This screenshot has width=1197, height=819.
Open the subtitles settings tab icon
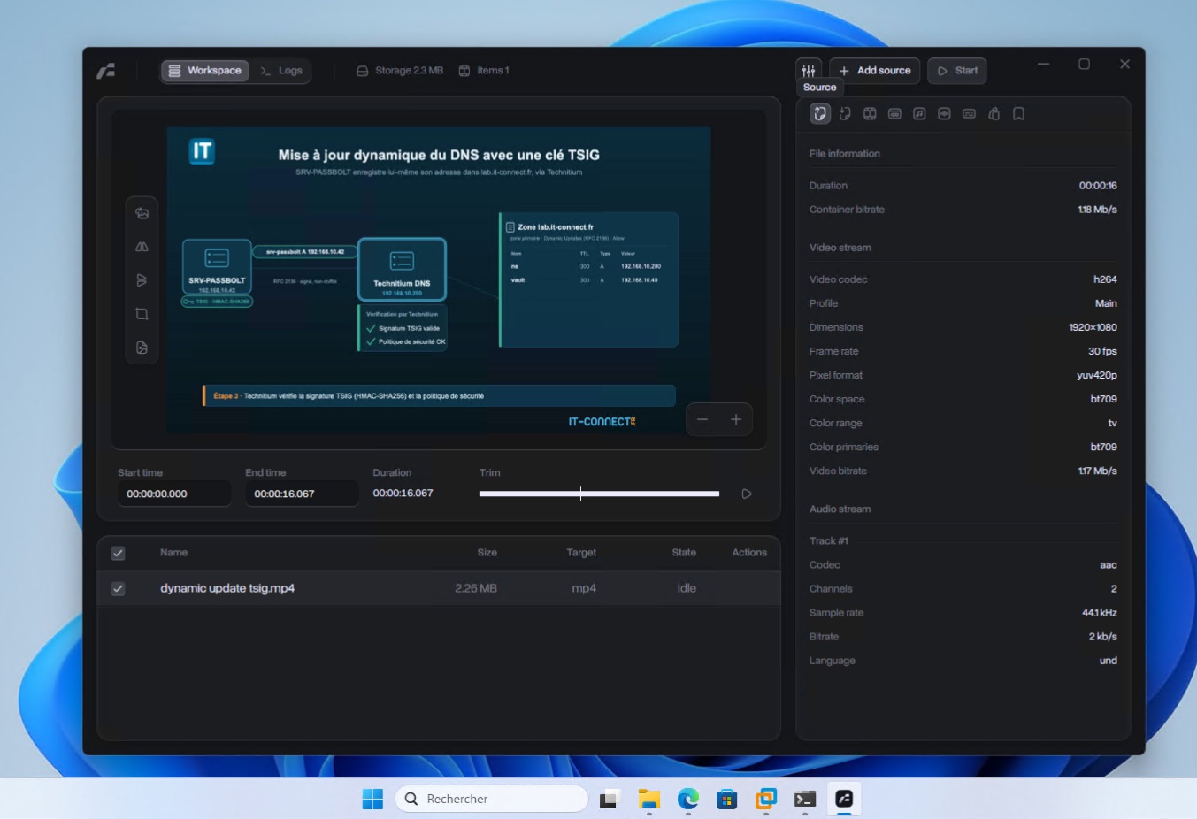969,113
